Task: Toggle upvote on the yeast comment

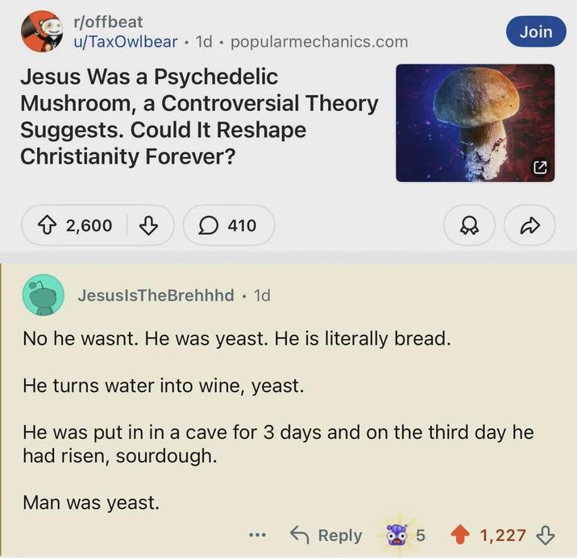Action: pos(460,535)
